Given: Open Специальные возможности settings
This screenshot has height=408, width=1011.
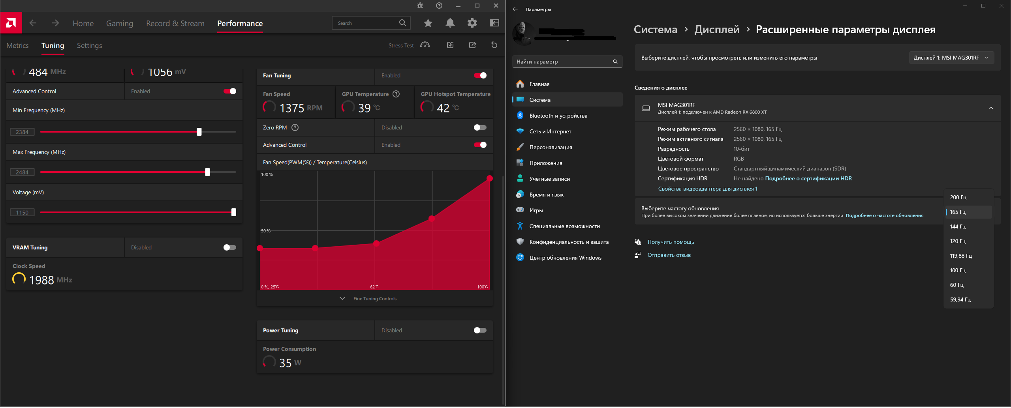Looking at the screenshot, I should pyautogui.click(x=568, y=226).
